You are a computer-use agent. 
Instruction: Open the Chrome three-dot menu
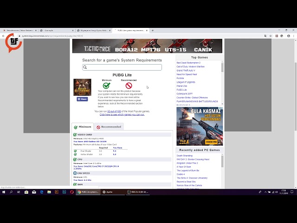click(x=294, y=36)
